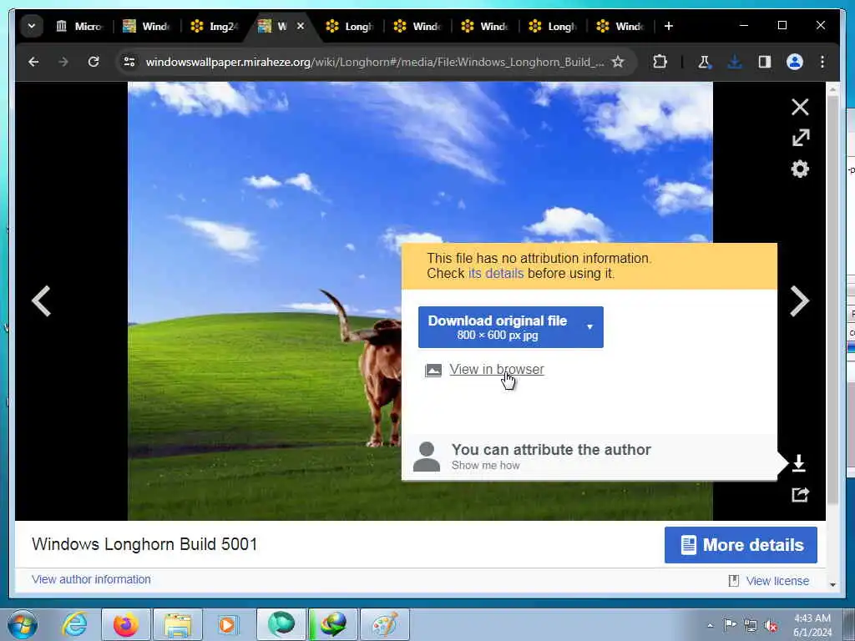Screen dimensions: 855x641
Task: Click the scrollbar down arrow
Action: pos(832,584)
